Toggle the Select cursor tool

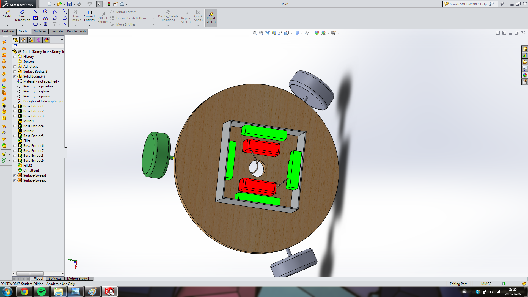point(99,4)
